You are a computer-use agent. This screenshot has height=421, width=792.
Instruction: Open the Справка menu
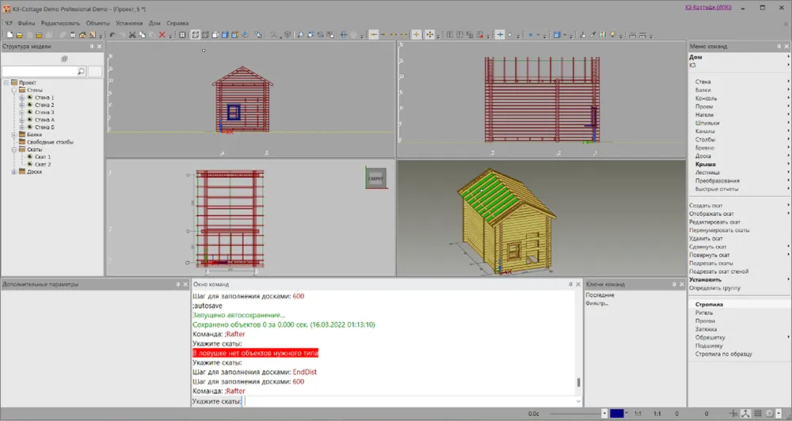[x=177, y=23]
